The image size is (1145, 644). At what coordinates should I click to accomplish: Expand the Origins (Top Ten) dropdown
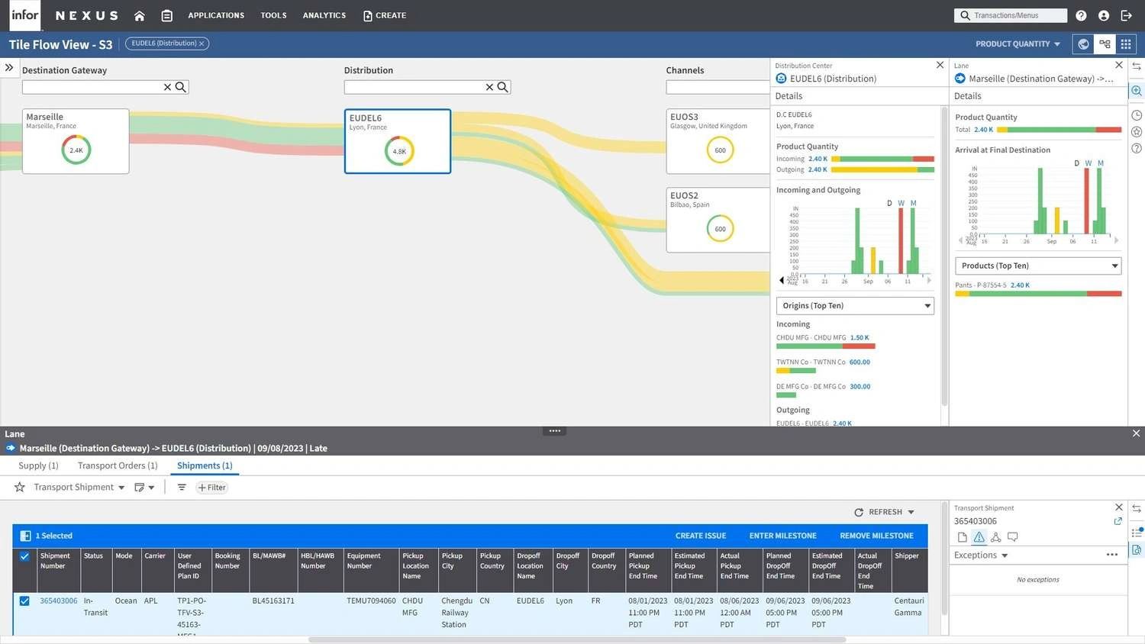pyautogui.click(x=854, y=306)
